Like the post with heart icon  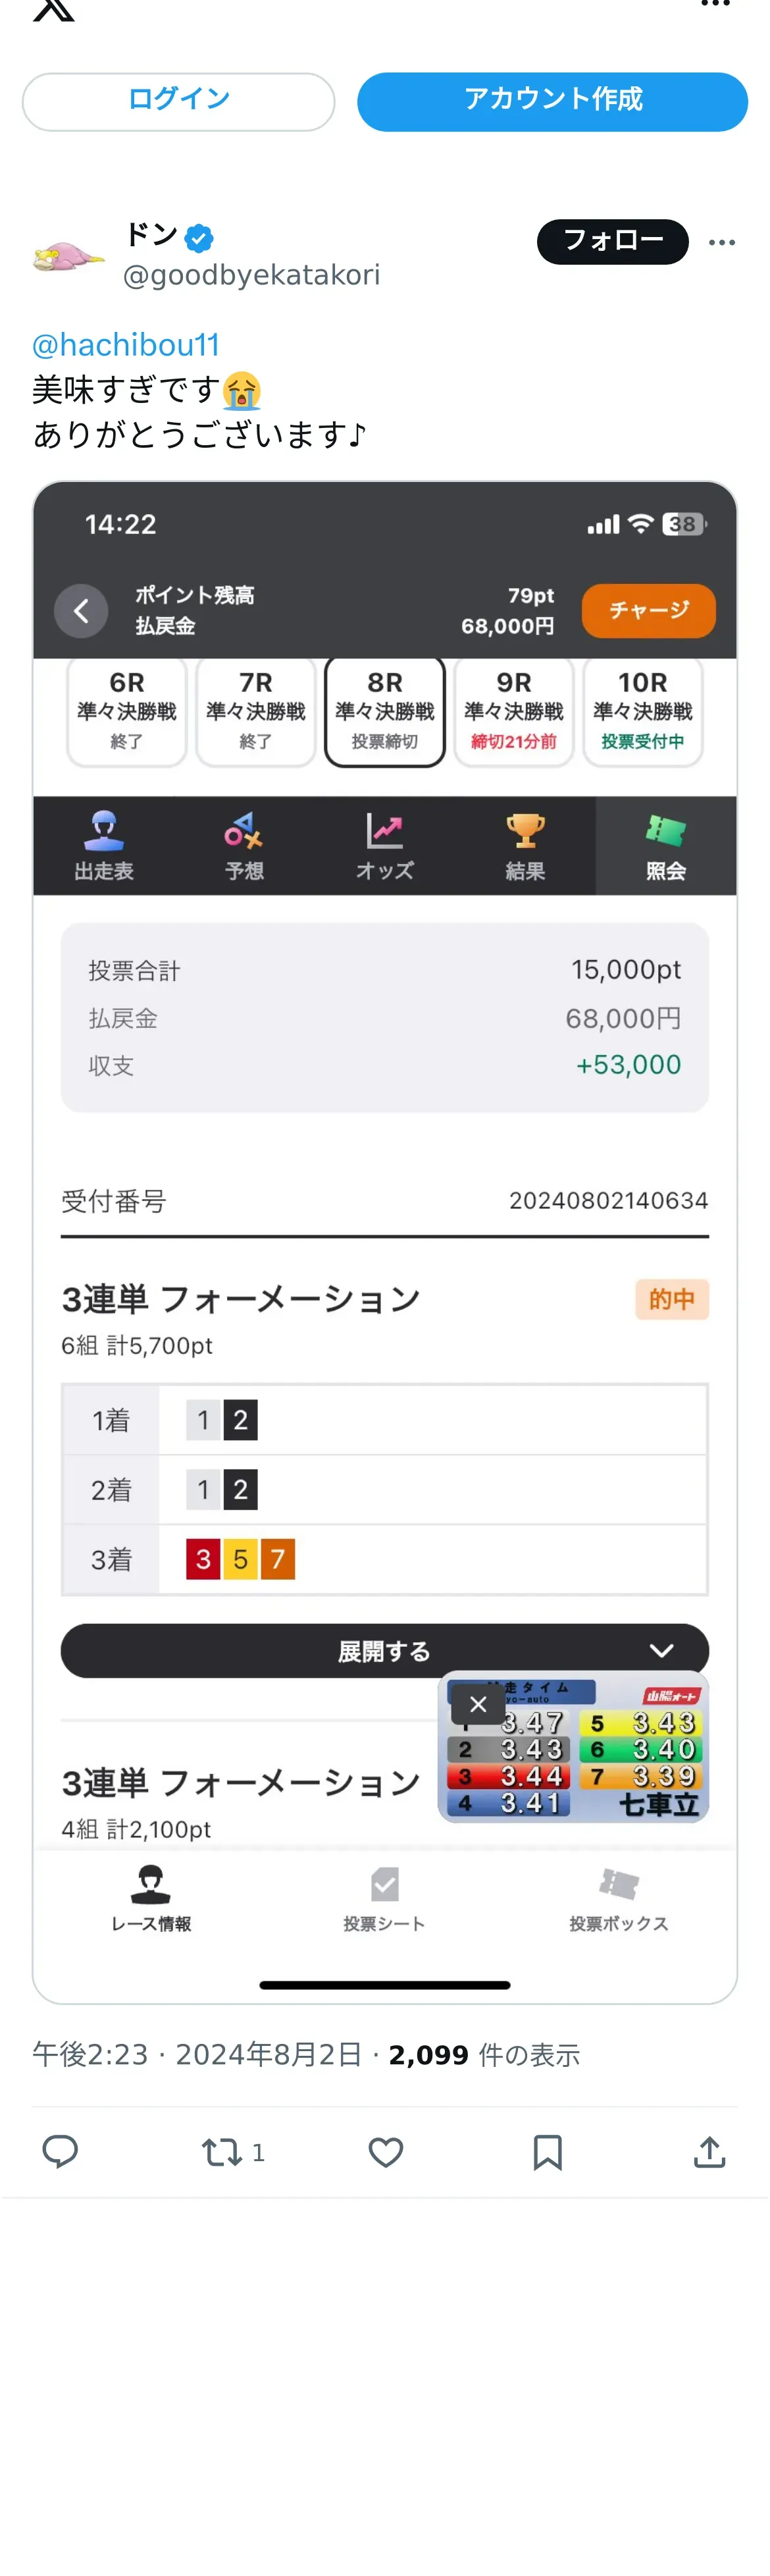tap(385, 2151)
